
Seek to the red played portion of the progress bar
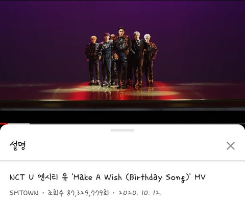pos(4,123)
